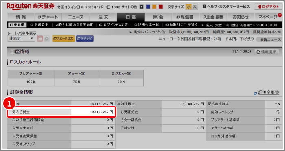Set text size to 小 (small)
The width and height of the screenshot is (285, 151).
pos(189,7)
